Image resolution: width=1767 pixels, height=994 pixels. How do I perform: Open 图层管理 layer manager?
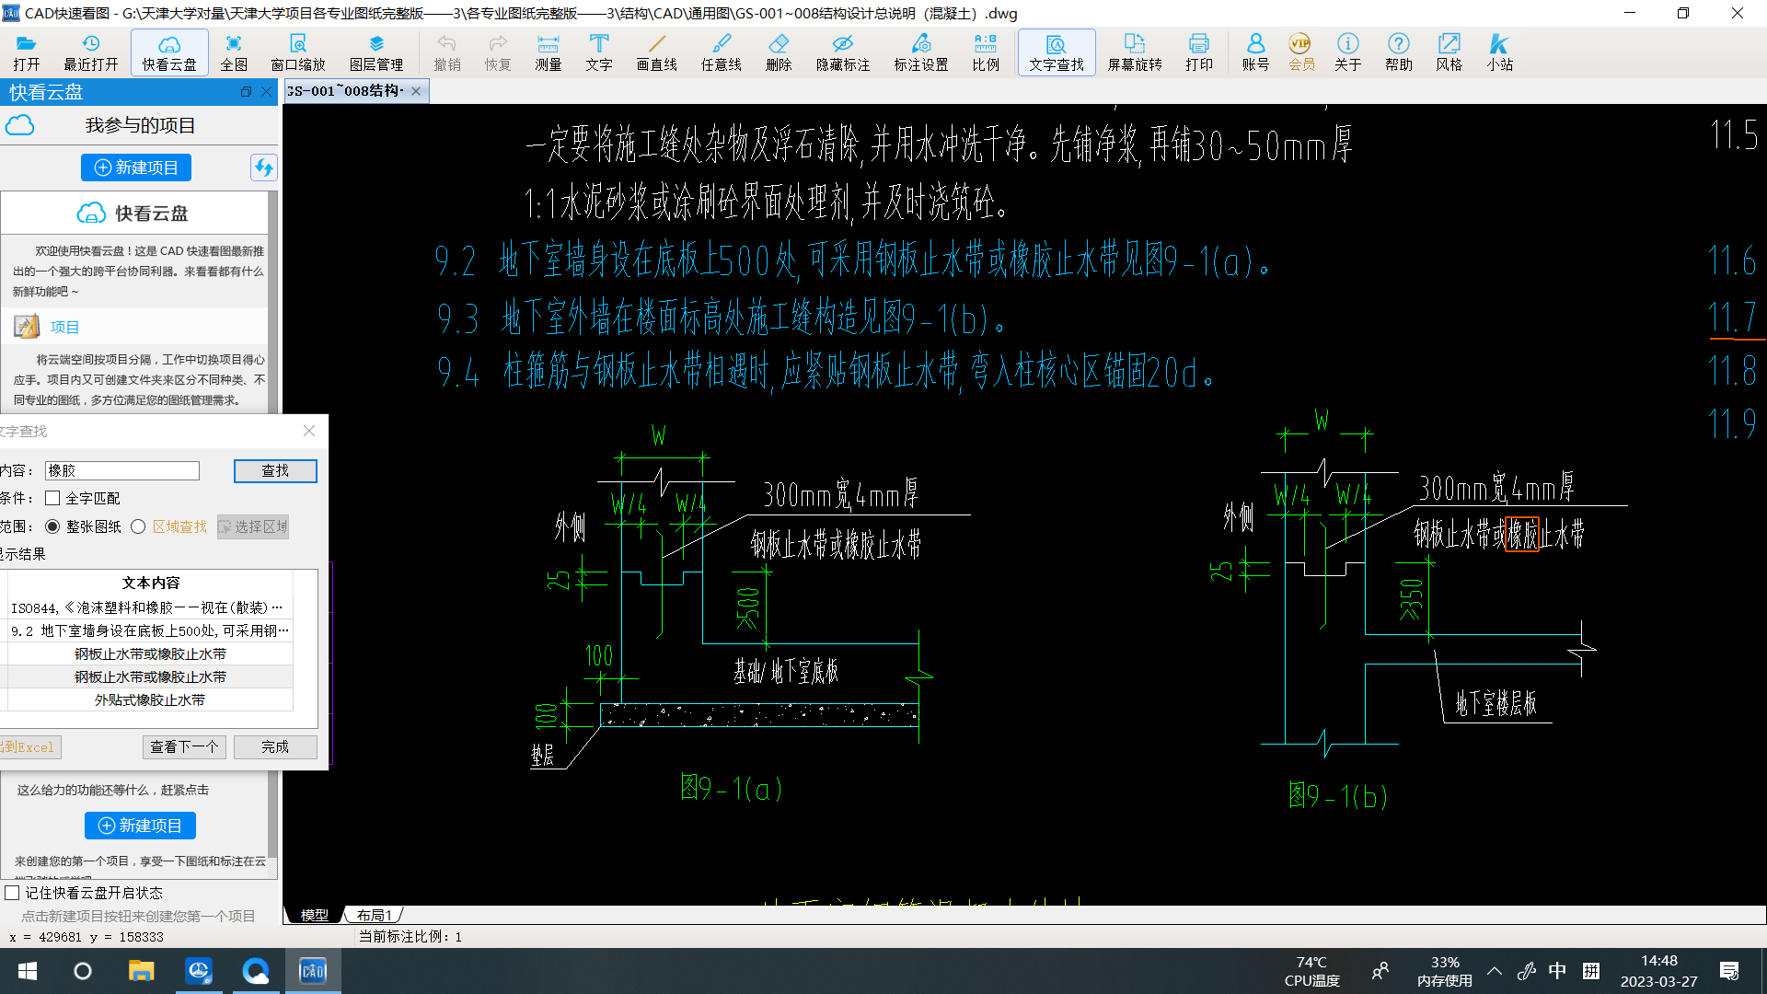point(376,52)
